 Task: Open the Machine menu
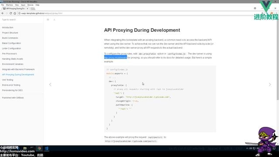tap(9, 5)
